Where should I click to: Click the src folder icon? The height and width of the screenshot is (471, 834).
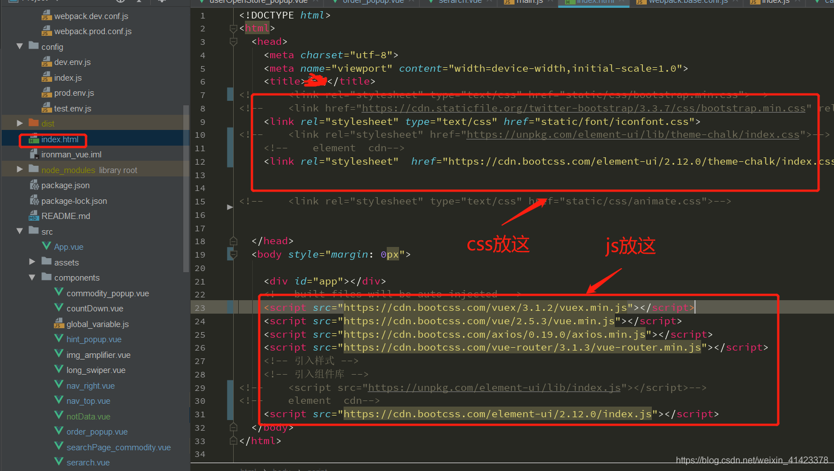[x=34, y=231]
